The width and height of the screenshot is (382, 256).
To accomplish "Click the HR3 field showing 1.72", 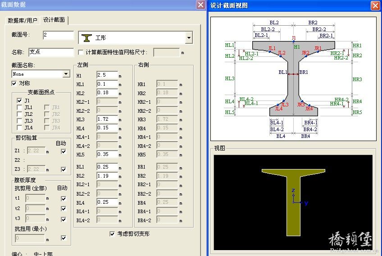I will 167,119.
